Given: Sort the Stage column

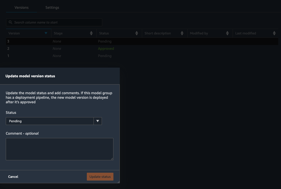Looking at the screenshot, I should coord(91,33).
